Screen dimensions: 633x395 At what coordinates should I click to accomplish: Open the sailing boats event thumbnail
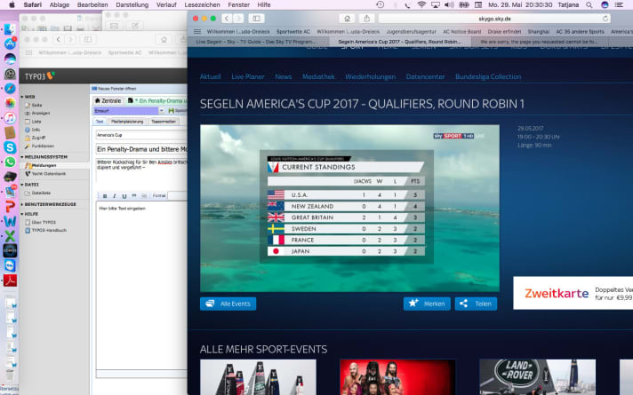pos(258,377)
